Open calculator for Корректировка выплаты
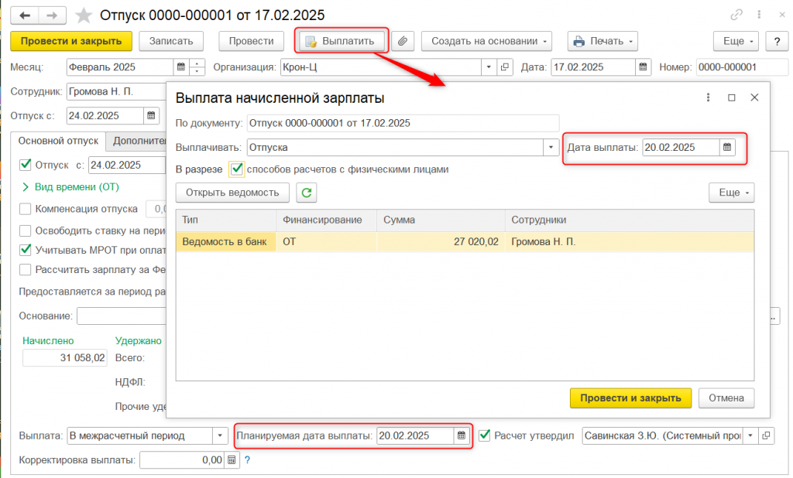The width and height of the screenshot is (793, 478). [231, 459]
